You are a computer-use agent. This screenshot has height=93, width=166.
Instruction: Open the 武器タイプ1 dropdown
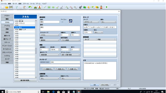point(50,79)
